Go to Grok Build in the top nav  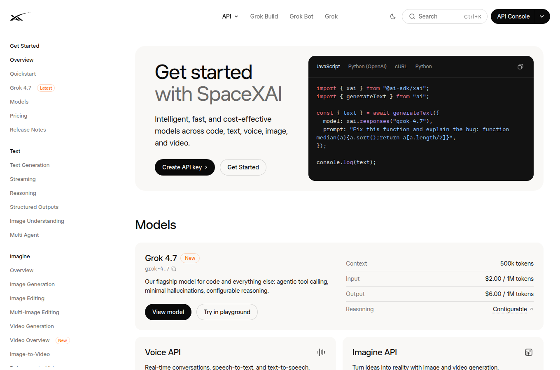[x=264, y=16]
